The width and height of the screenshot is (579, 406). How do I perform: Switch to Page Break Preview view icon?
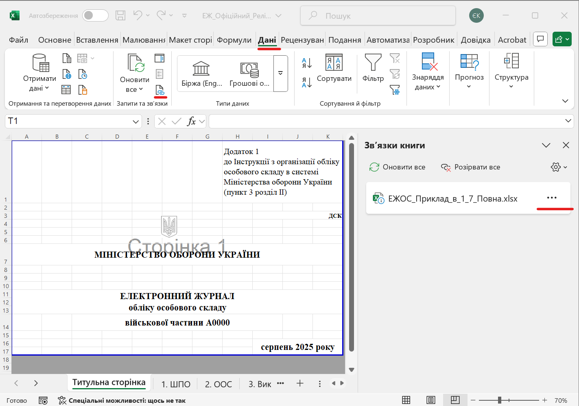click(x=455, y=400)
